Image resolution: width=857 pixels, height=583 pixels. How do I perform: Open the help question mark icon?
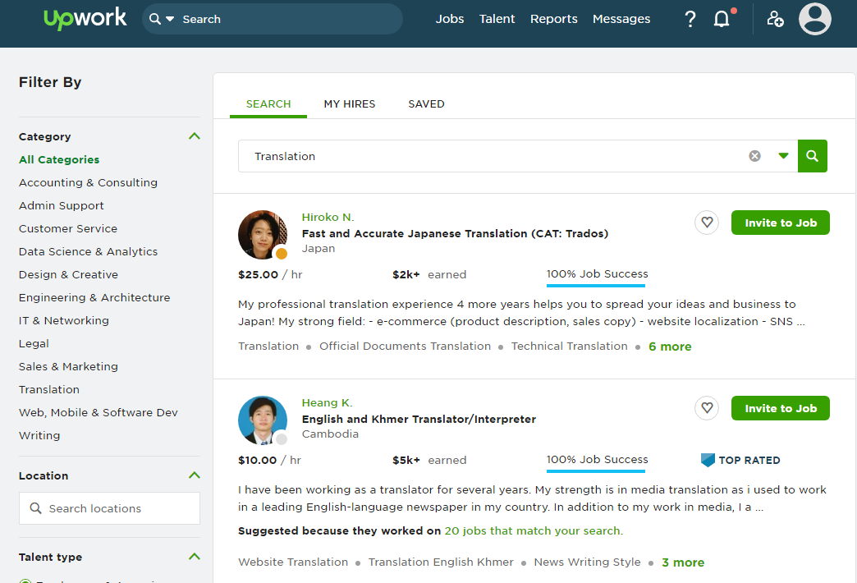(x=690, y=19)
